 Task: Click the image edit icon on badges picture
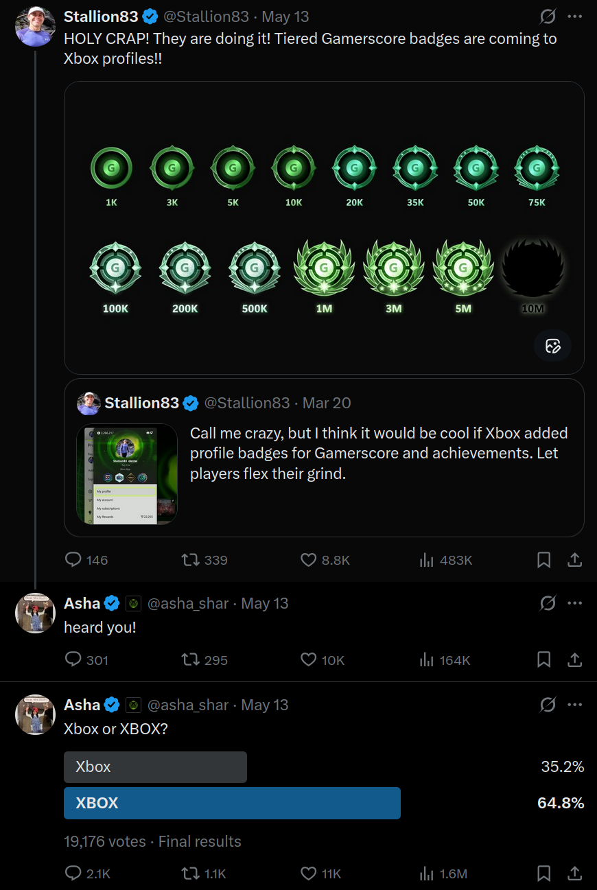553,346
